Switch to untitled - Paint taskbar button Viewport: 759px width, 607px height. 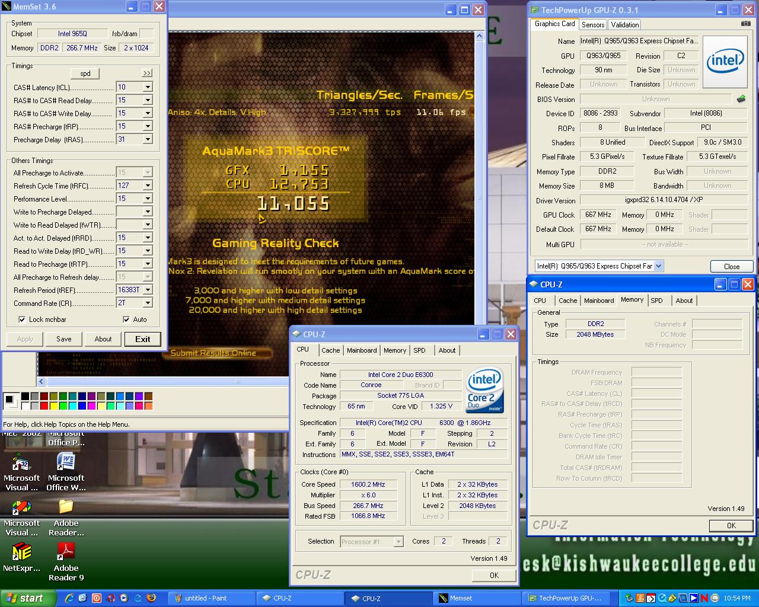click(x=212, y=598)
